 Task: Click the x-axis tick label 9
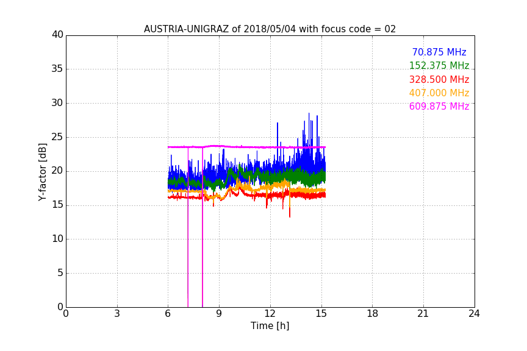coord(219,314)
